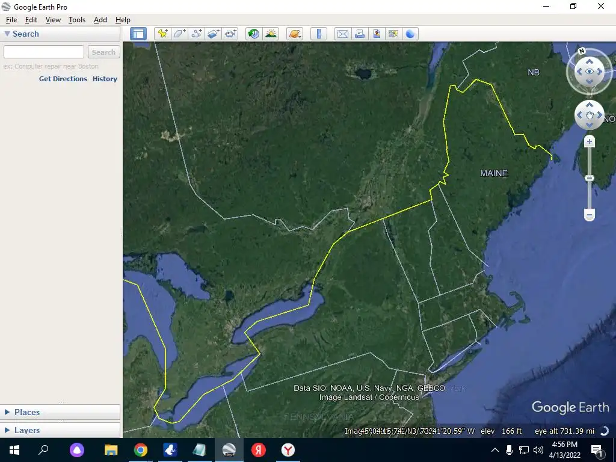This screenshot has height=462, width=616.
Task: Open the Windows Start menu
Action: [14, 450]
